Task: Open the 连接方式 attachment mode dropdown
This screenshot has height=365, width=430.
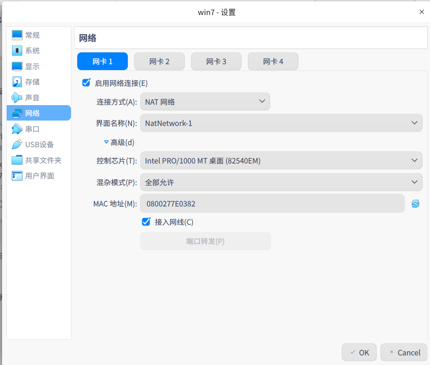Action: pyautogui.click(x=205, y=101)
